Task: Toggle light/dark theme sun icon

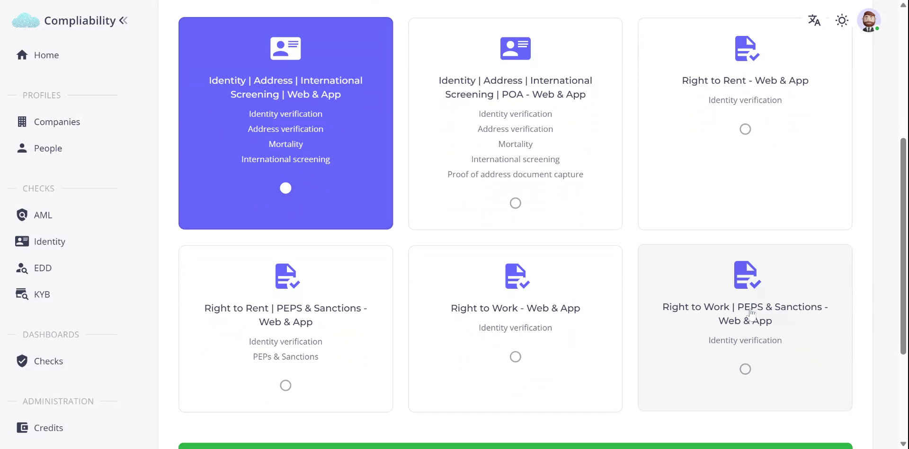Action: coord(842,20)
